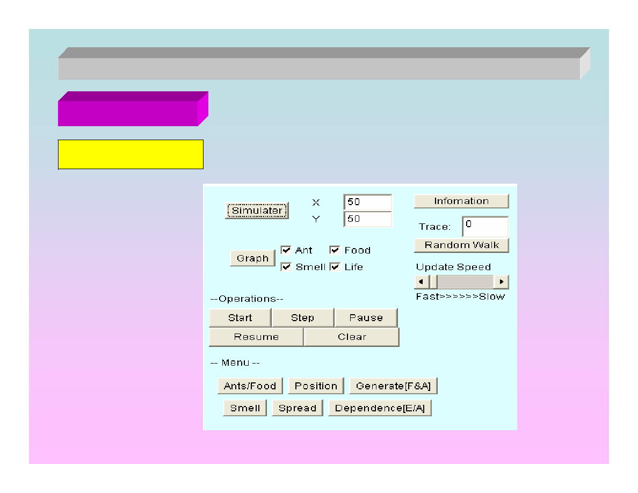Open the Ants/Food menu
This screenshot has height=493, width=638.
250,386
